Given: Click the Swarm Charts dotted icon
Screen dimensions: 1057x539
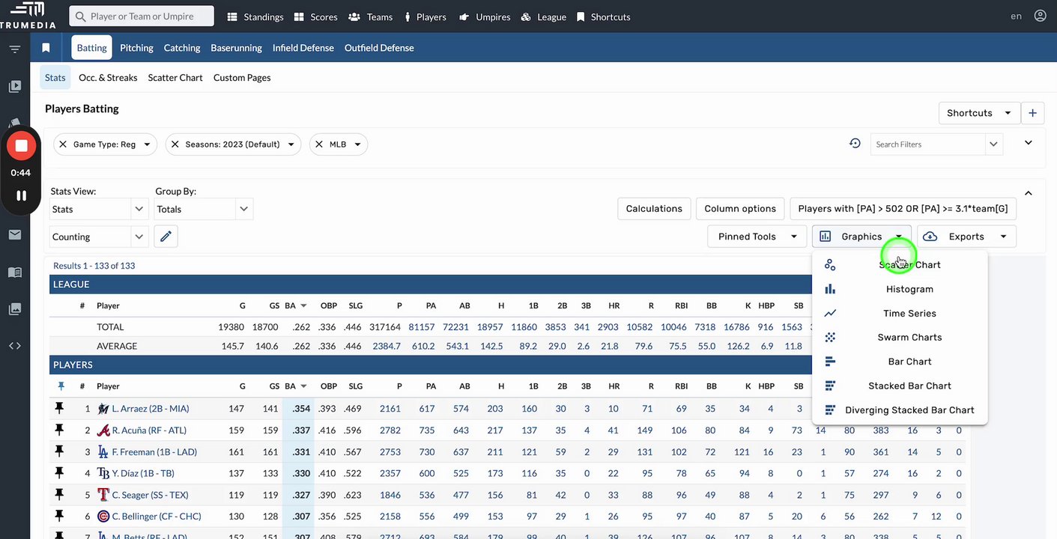Looking at the screenshot, I should coord(830,338).
